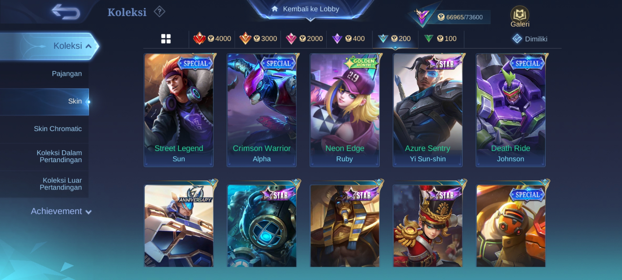Filter by pink 2000 gem tier
The height and width of the screenshot is (280, 622).
[304, 39]
